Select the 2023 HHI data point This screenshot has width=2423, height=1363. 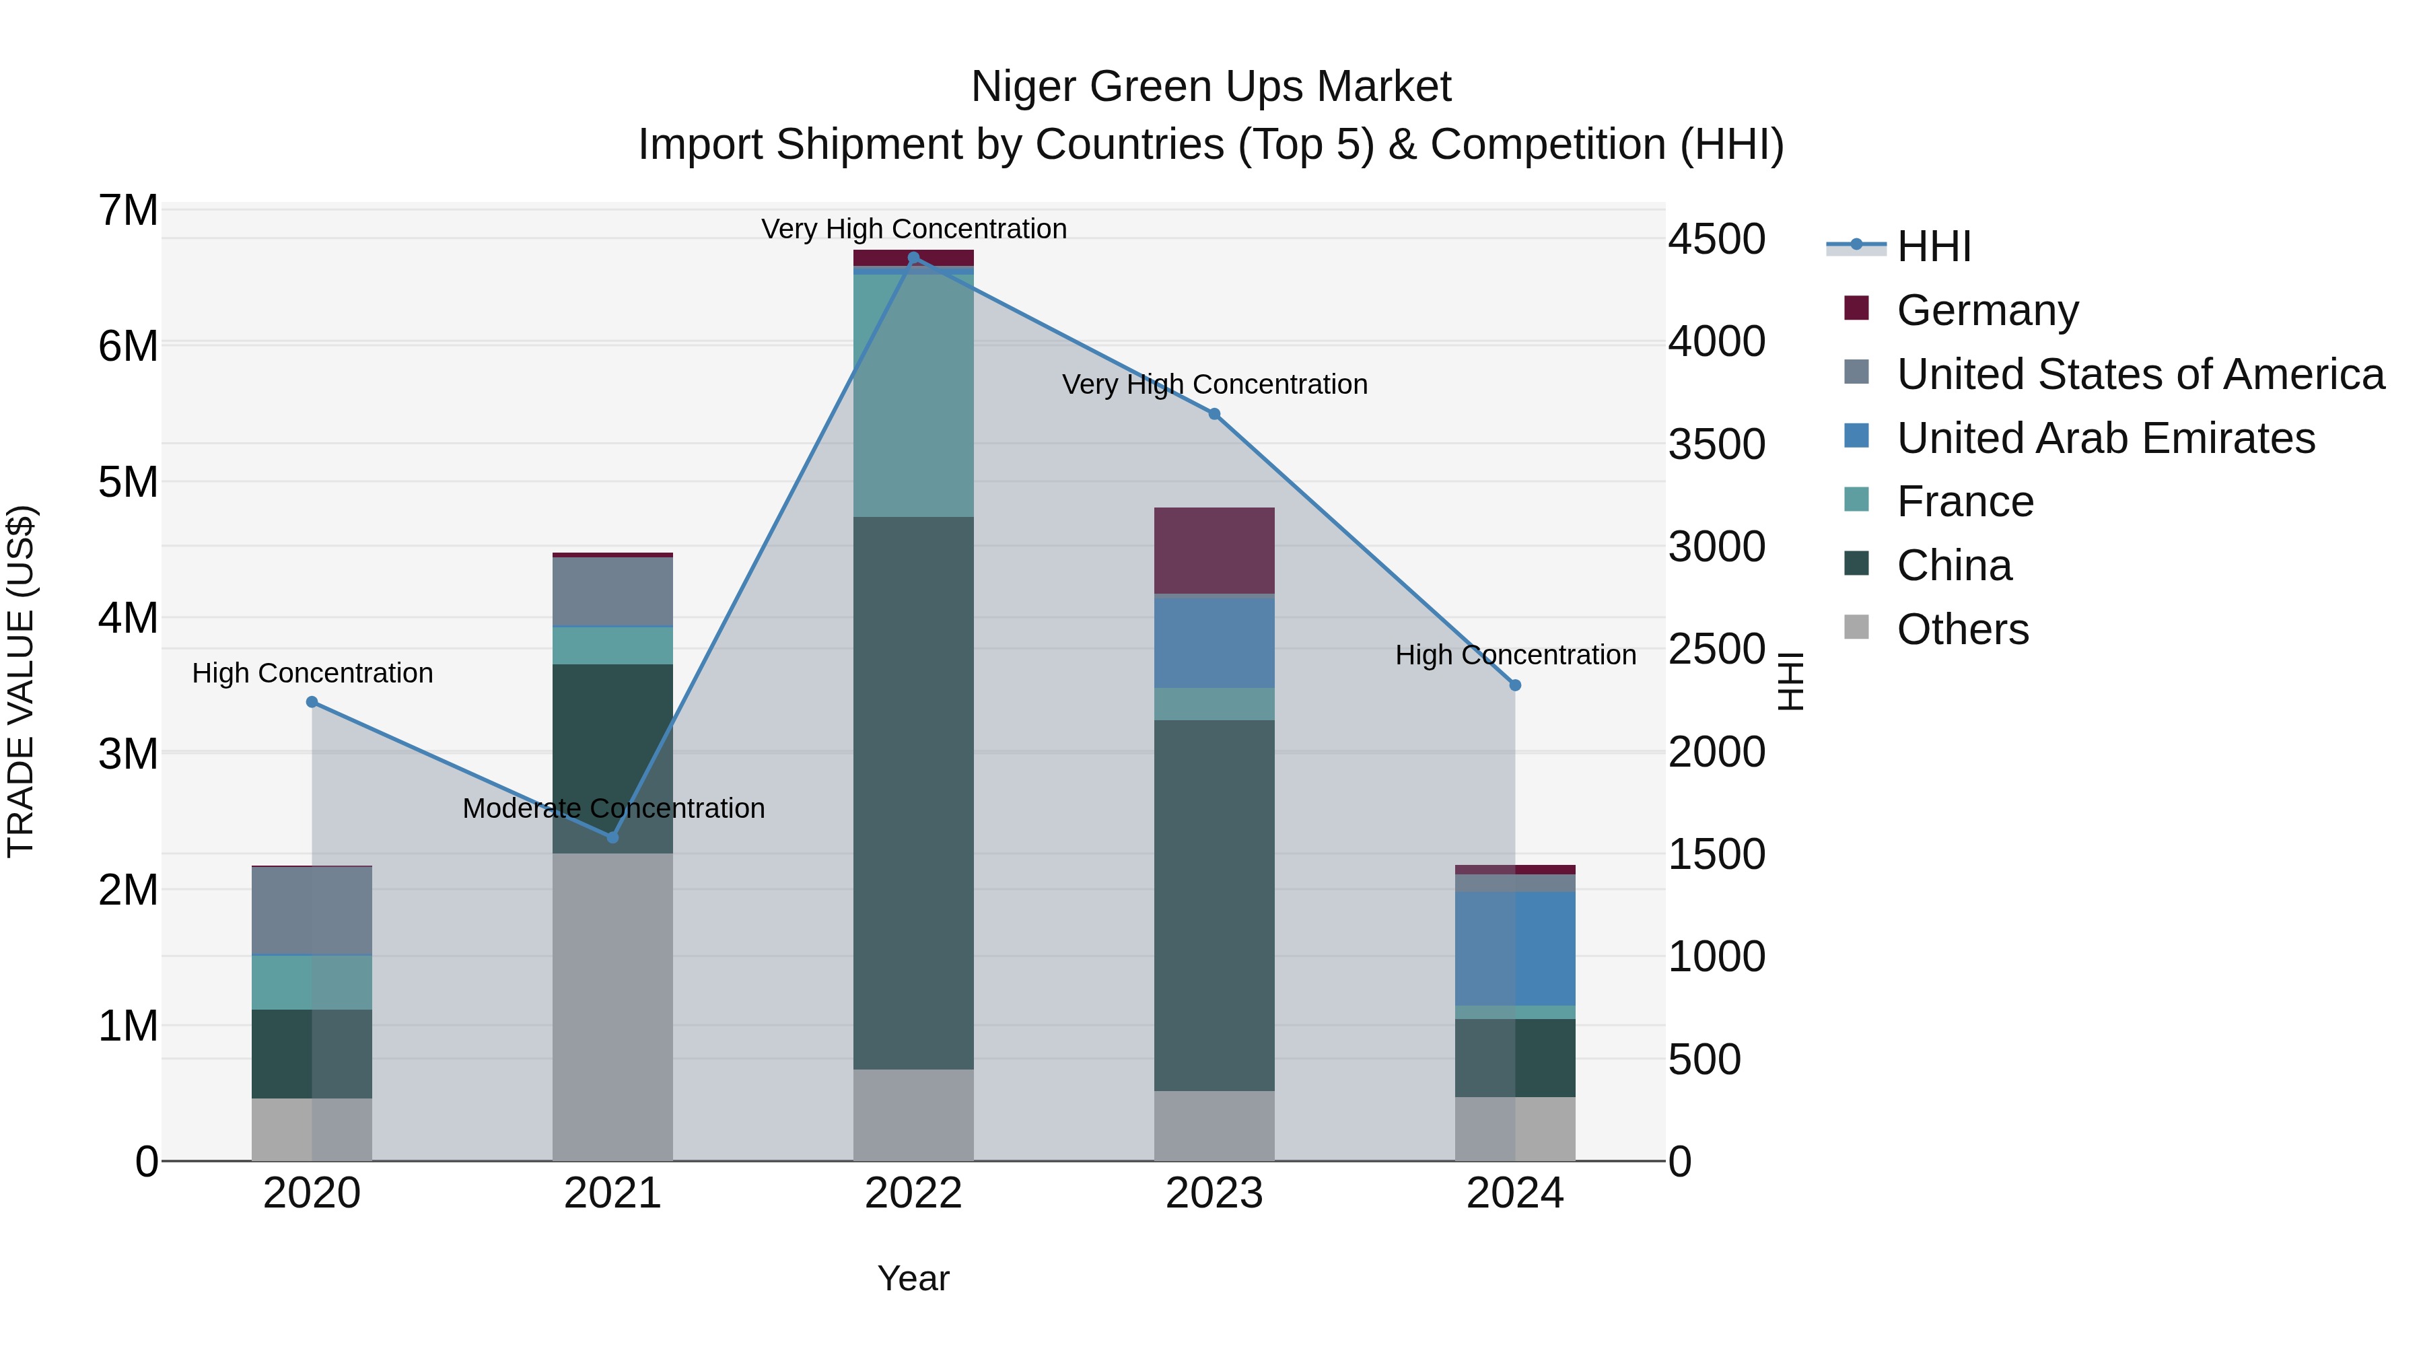pyautogui.click(x=1214, y=414)
